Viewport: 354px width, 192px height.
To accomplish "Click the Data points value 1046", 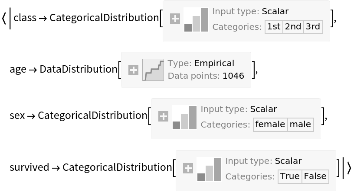I will pyautogui.click(x=233, y=76).
